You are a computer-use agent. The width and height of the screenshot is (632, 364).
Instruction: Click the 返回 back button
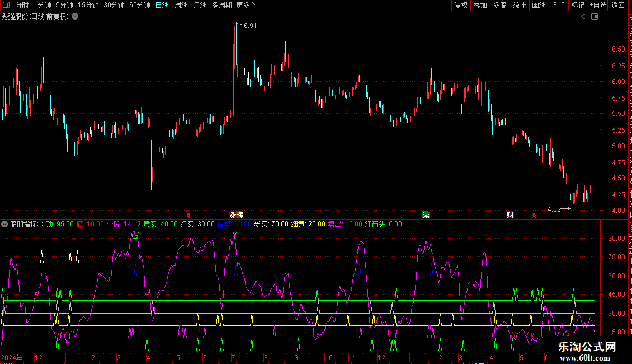pos(617,5)
